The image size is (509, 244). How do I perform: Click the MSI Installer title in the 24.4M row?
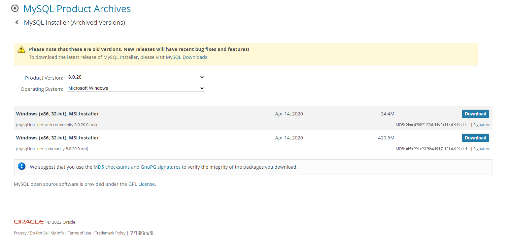[57, 114]
